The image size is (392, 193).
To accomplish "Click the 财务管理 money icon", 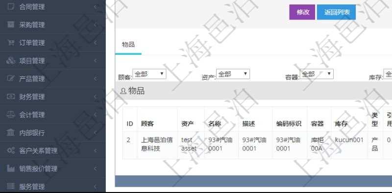I will tap(10, 97).
